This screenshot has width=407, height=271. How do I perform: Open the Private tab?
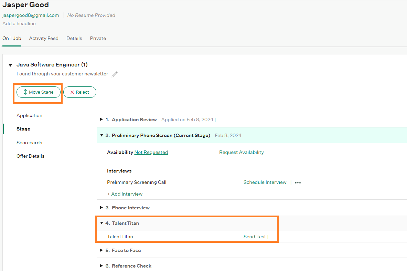(x=98, y=38)
